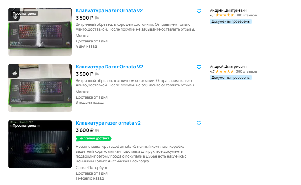Open seller Андрей Дмитриевич in second listing
The image size is (301, 185).
coord(228,67)
